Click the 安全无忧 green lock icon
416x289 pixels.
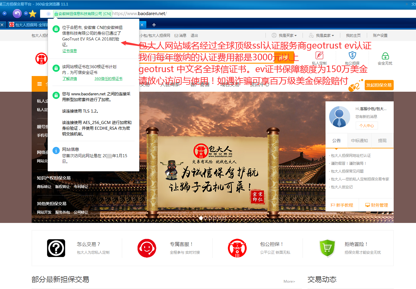tap(385, 56)
